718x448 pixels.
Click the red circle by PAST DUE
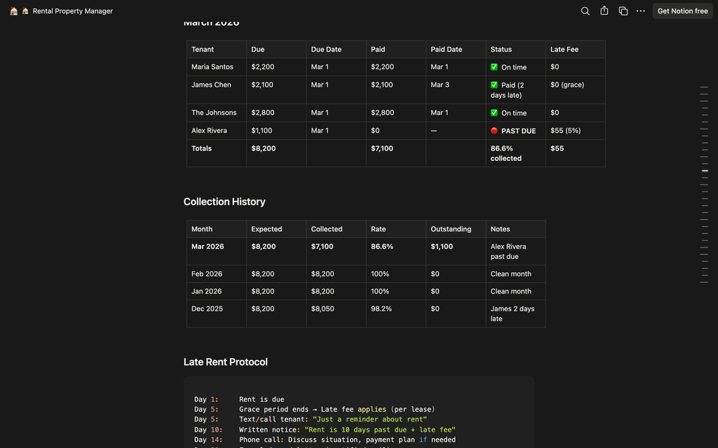494,130
